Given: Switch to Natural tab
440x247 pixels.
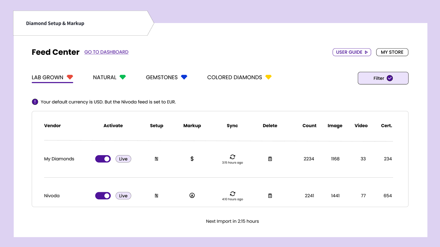Looking at the screenshot, I should [109, 77].
